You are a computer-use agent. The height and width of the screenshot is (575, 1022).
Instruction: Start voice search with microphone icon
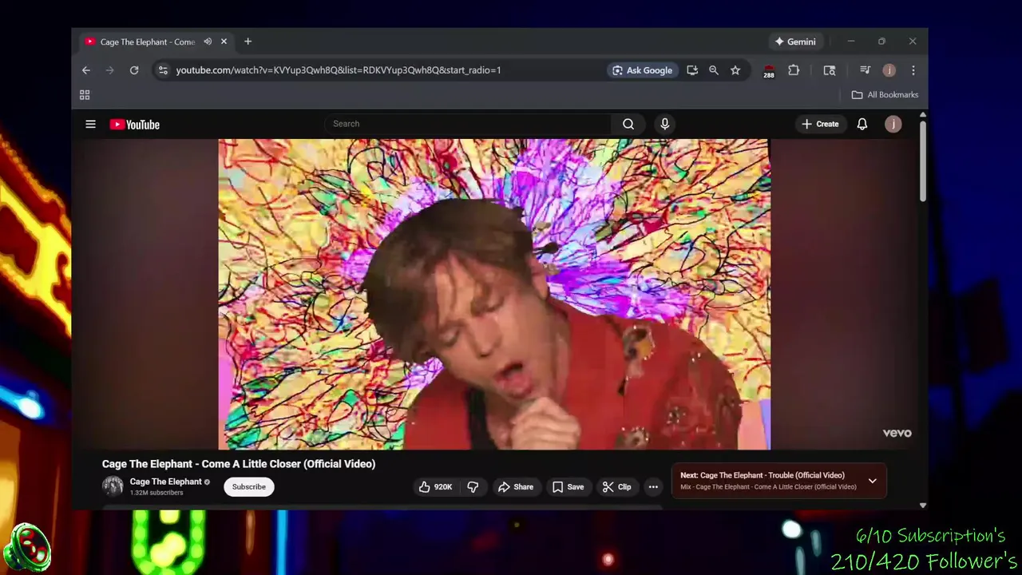(x=664, y=124)
